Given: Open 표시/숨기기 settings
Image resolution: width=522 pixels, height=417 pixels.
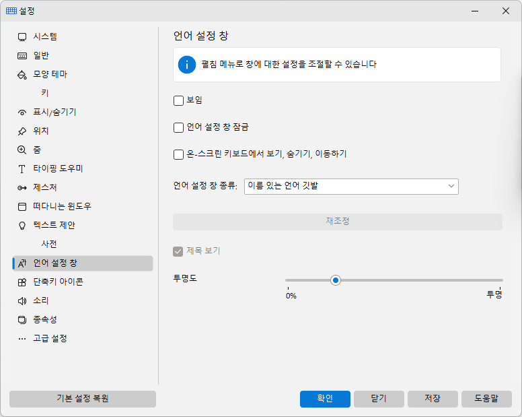Looking at the screenshot, I should pyautogui.click(x=83, y=113).
